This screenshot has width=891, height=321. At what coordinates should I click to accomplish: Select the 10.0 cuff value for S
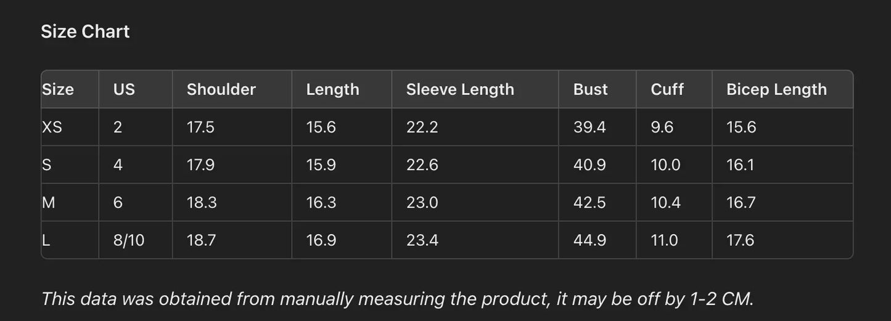click(665, 165)
